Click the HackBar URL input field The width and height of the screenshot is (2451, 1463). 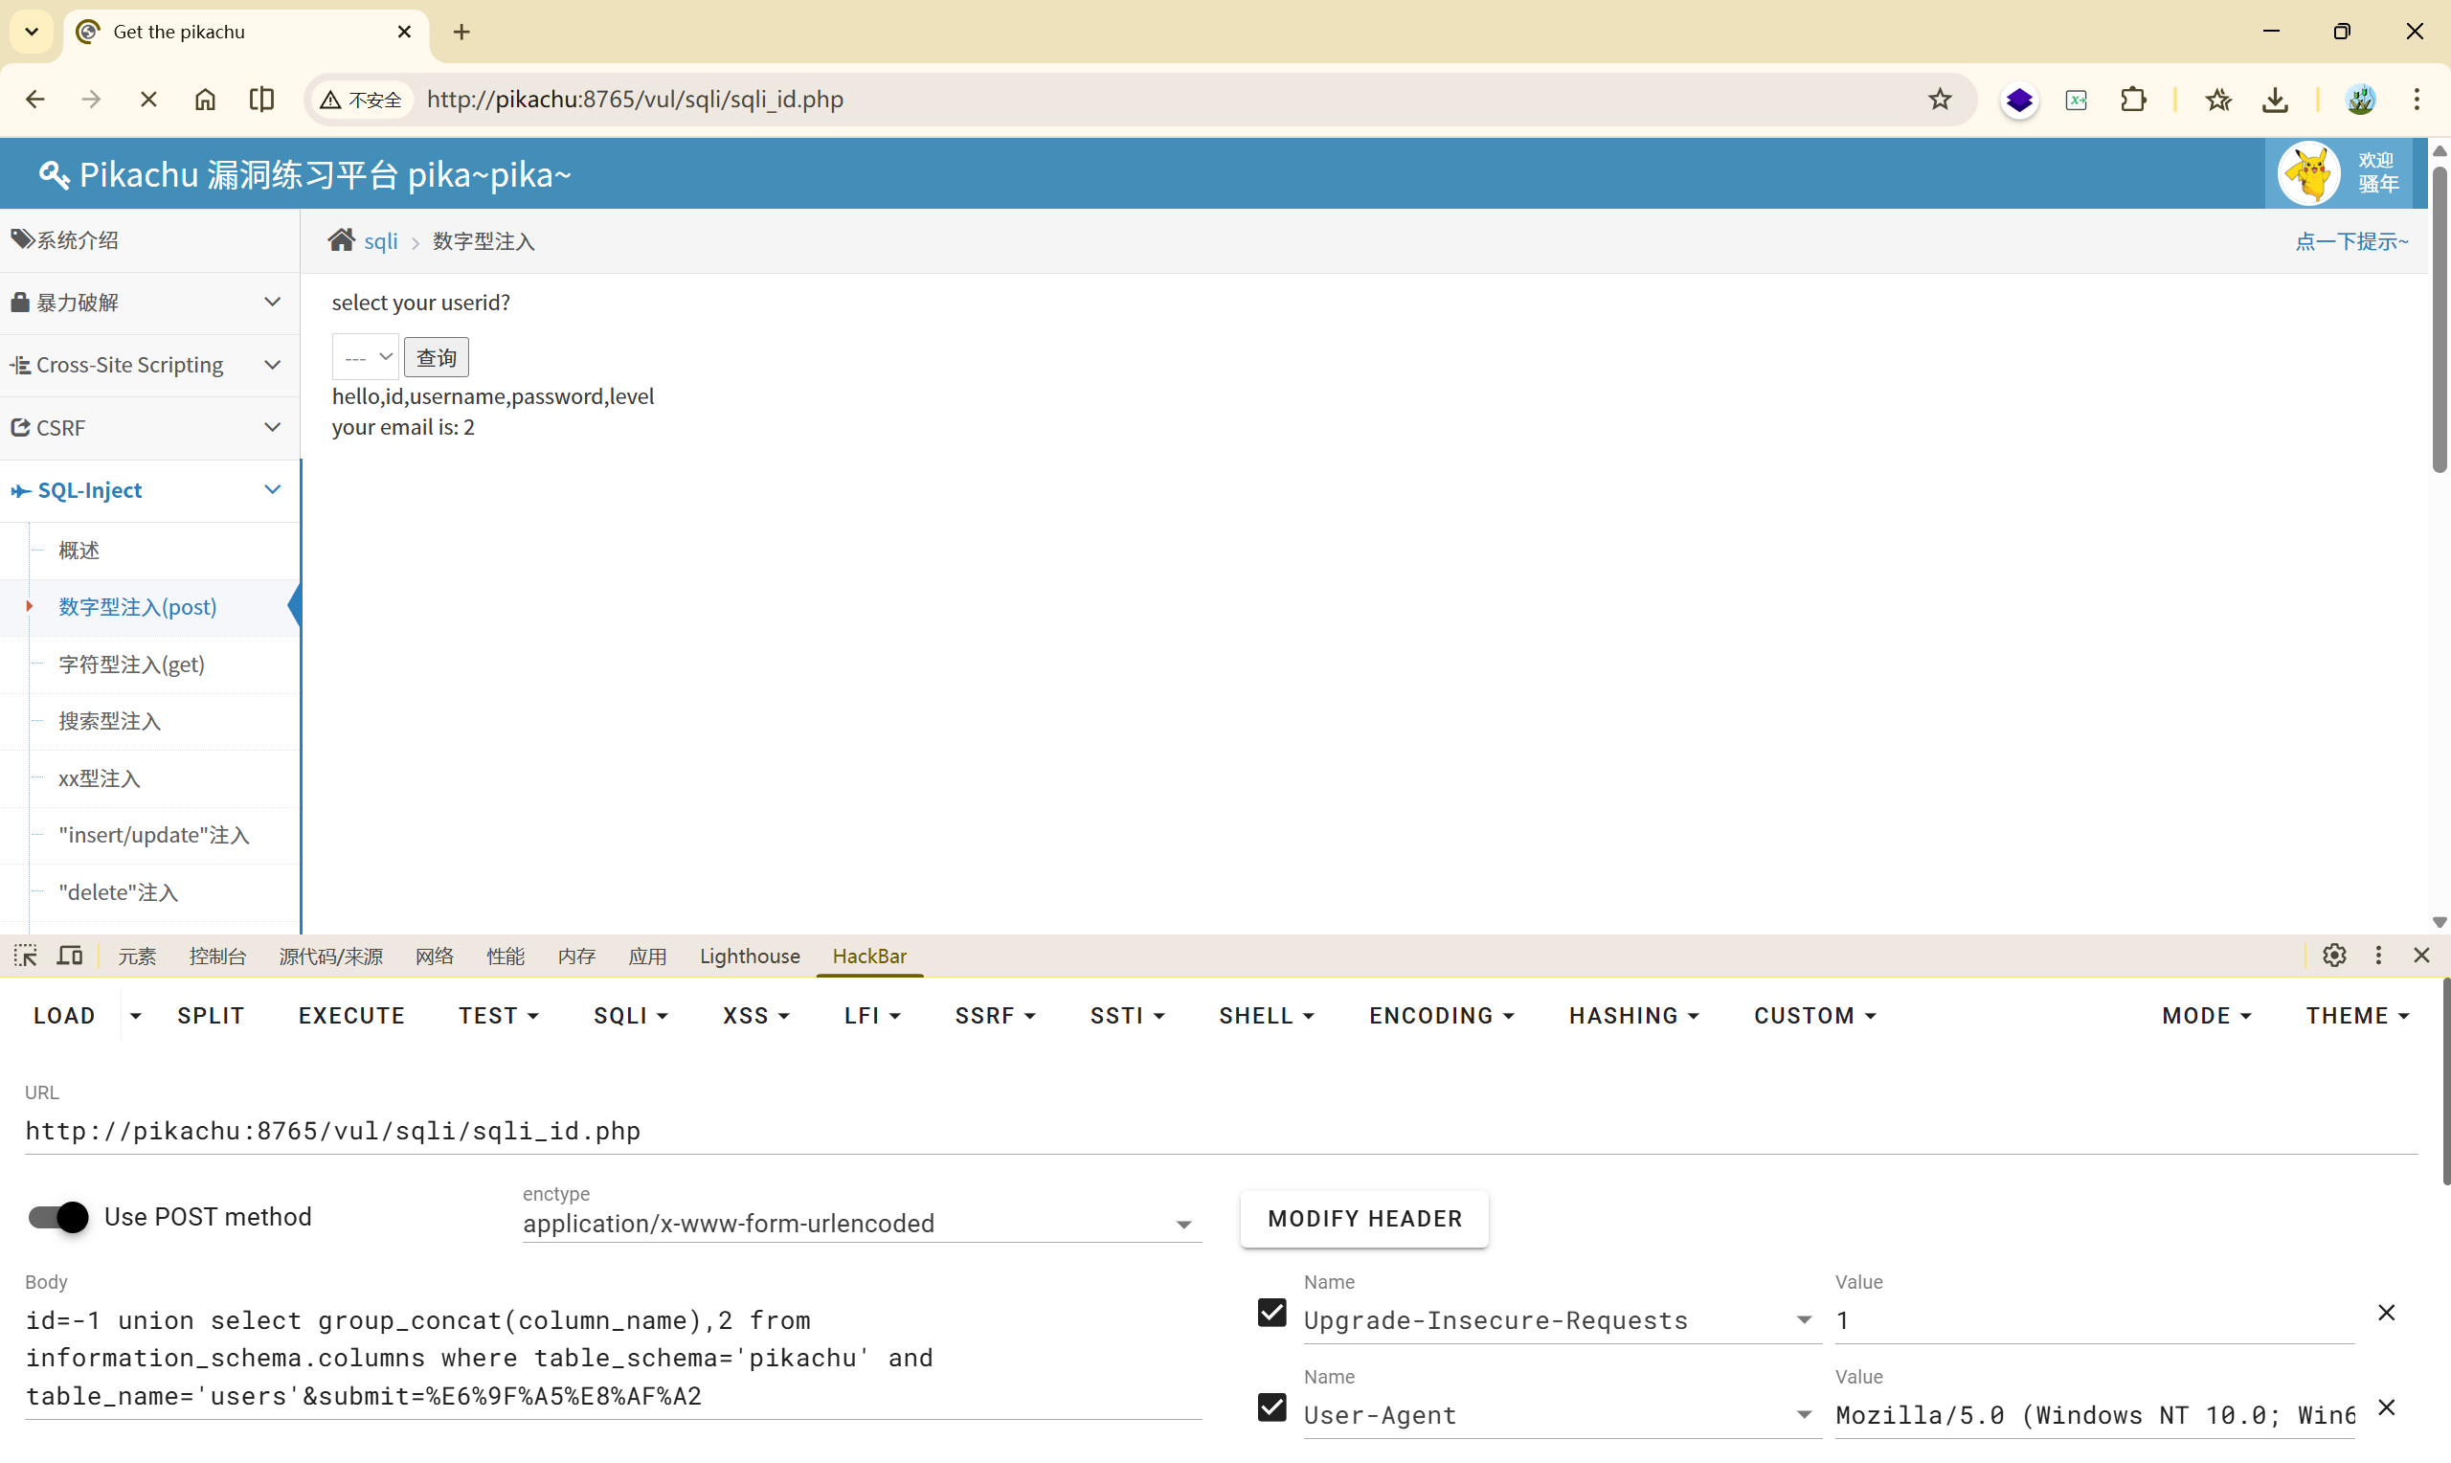1220,1131
